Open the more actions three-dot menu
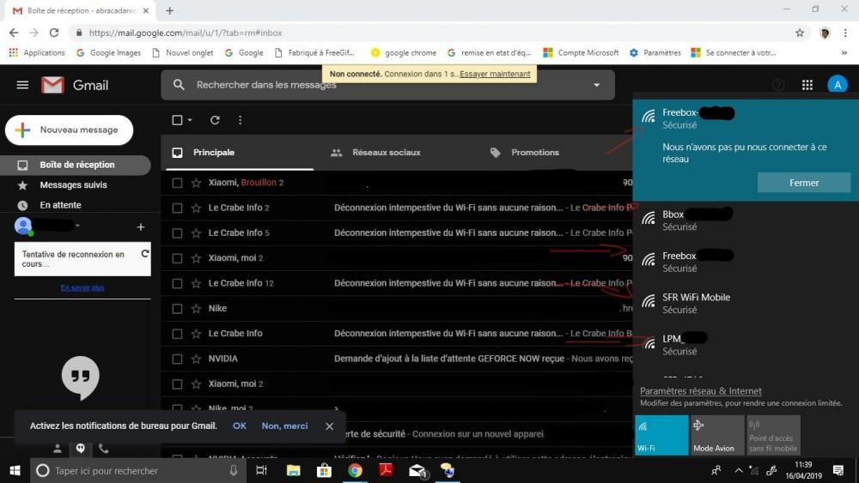Viewport: 859px width, 483px height. 240,120
